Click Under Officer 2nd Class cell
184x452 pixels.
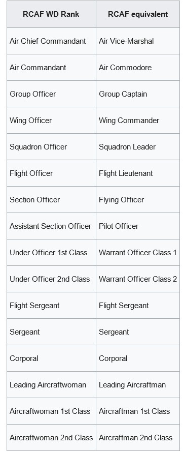51,279
